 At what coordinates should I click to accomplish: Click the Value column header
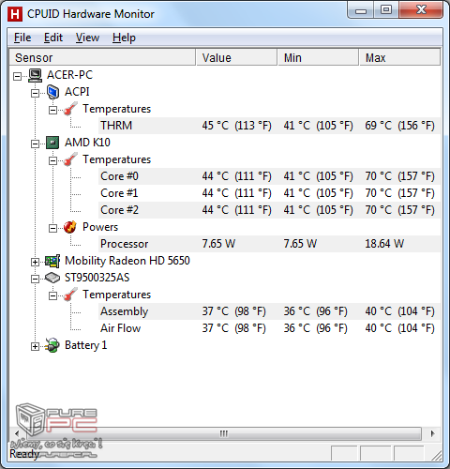point(236,57)
